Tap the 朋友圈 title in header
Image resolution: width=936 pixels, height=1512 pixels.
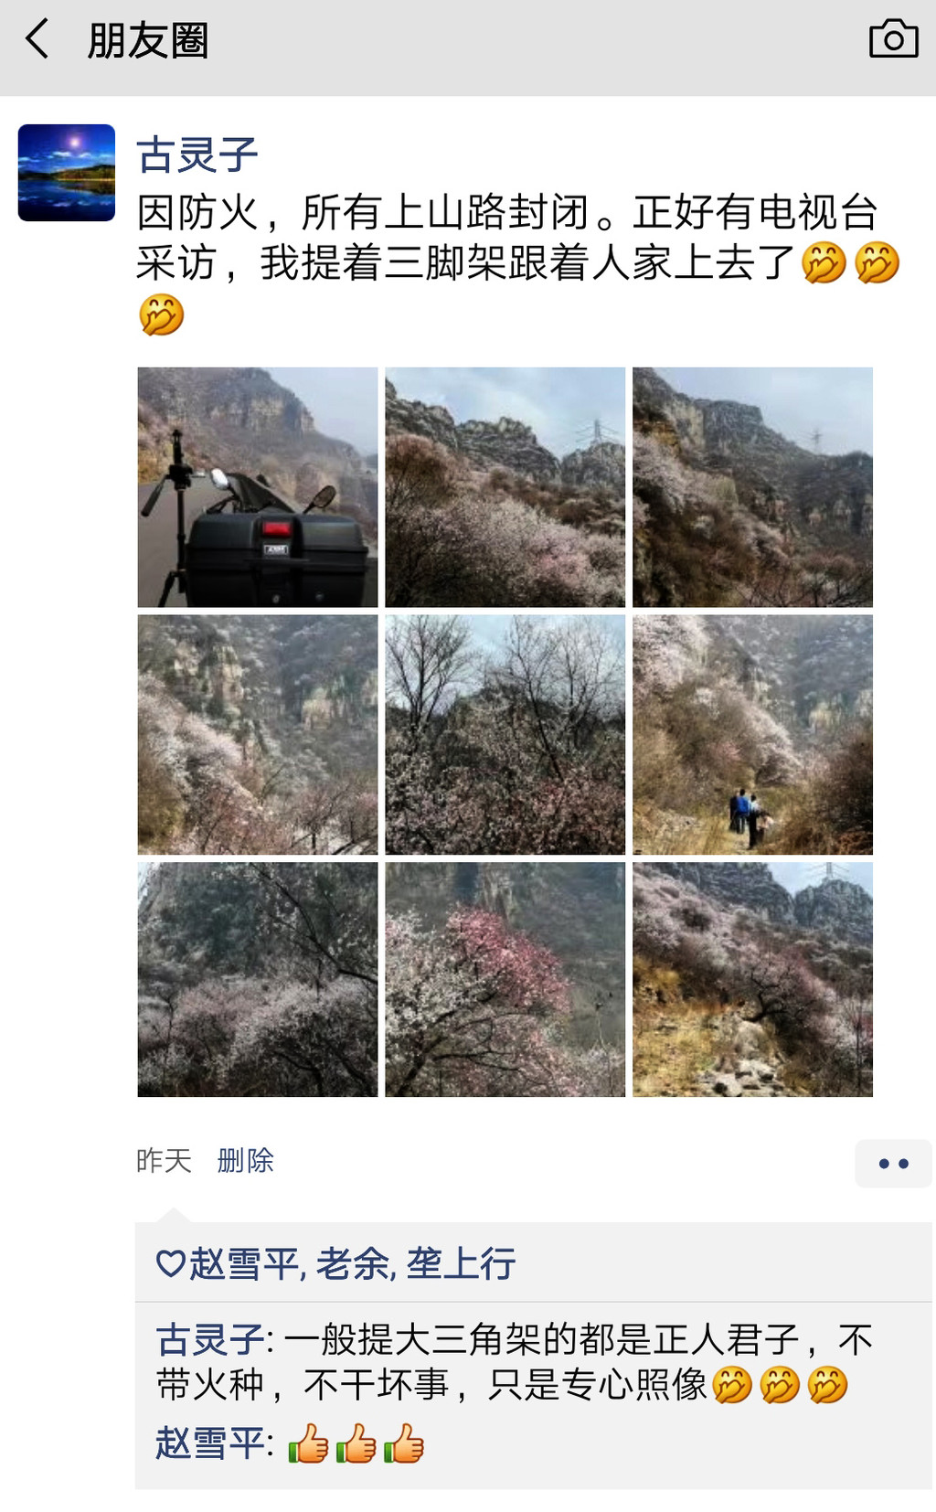(x=148, y=40)
